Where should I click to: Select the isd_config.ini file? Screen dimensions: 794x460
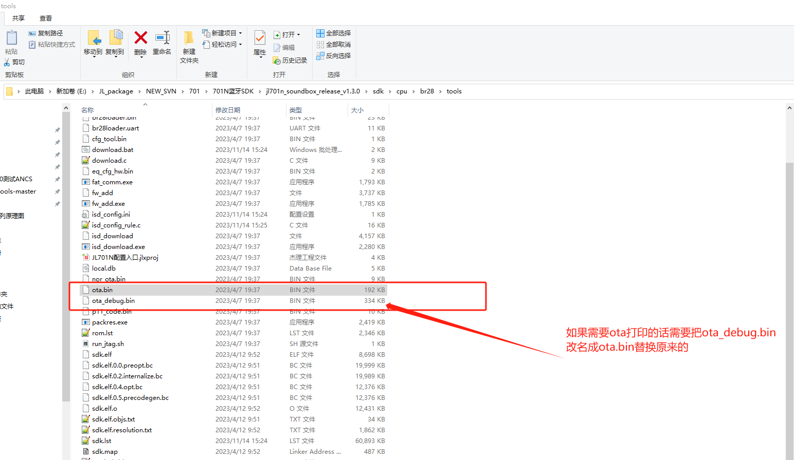[233, 215]
